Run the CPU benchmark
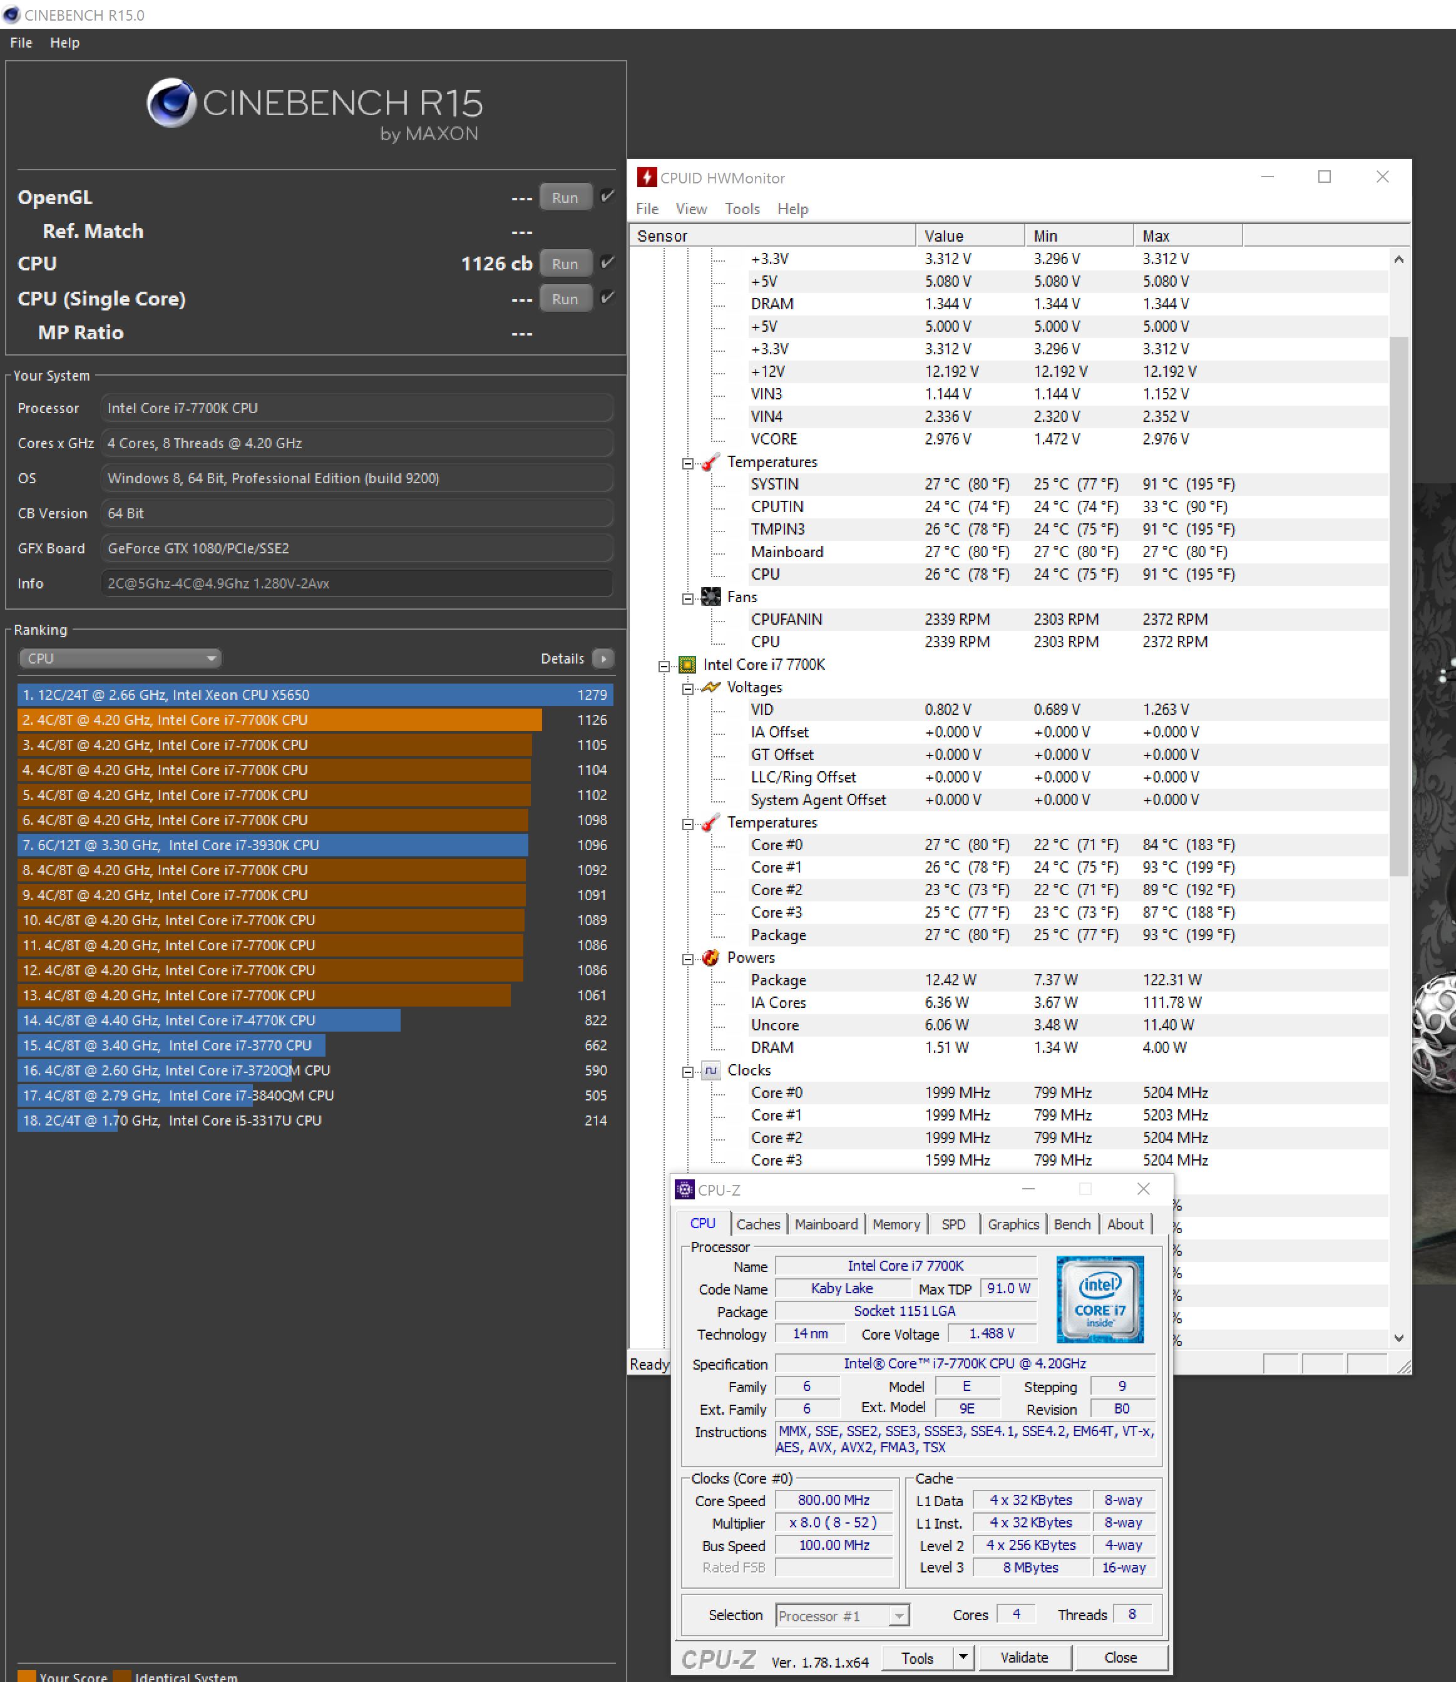The image size is (1456, 1682). (565, 264)
